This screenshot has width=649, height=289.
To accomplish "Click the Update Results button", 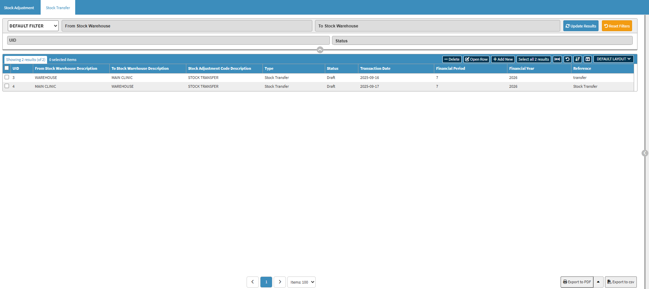I will [x=581, y=26].
